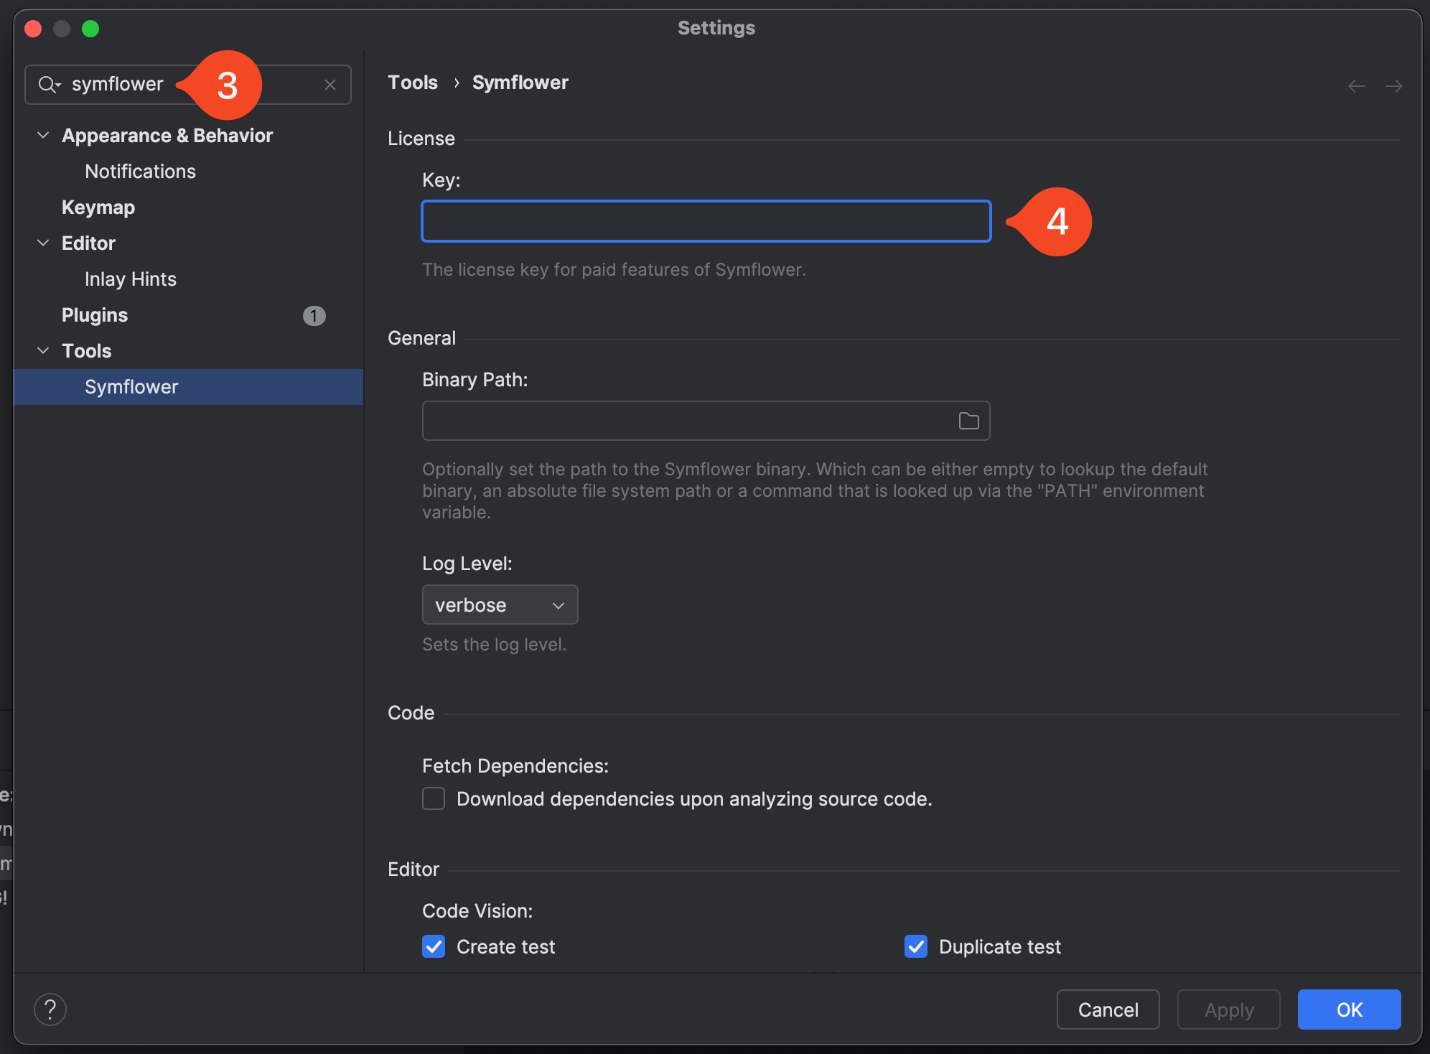This screenshot has height=1054, width=1430.
Task: Open the Log Level verbose dropdown
Action: [500, 605]
